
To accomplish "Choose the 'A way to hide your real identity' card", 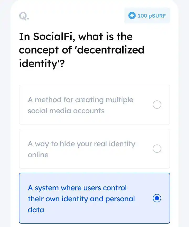I will click(94, 149).
